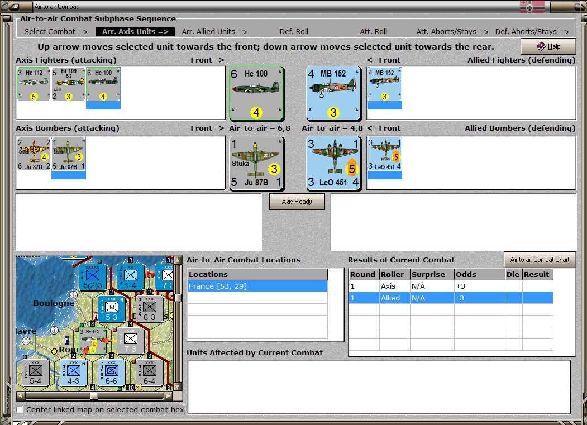Viewport: 587px width, 425px height.
Task: Click the 6-3 grey infantry unit on the map
Action: click(149, 309)
